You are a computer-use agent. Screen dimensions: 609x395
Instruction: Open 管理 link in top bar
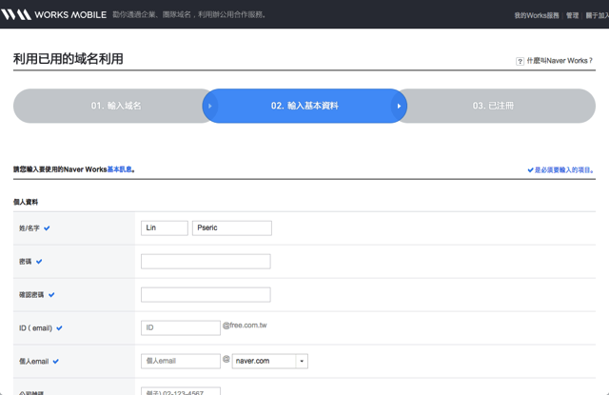tap(572, 15)
